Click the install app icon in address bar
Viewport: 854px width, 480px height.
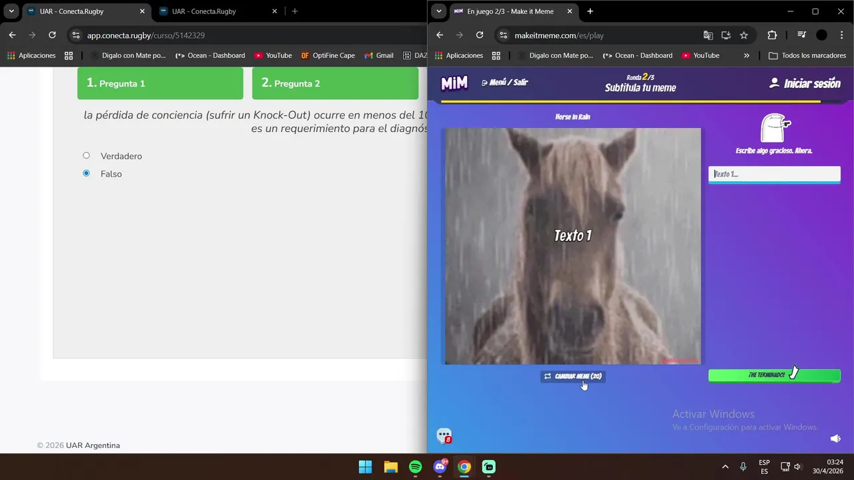pos(726,35)
